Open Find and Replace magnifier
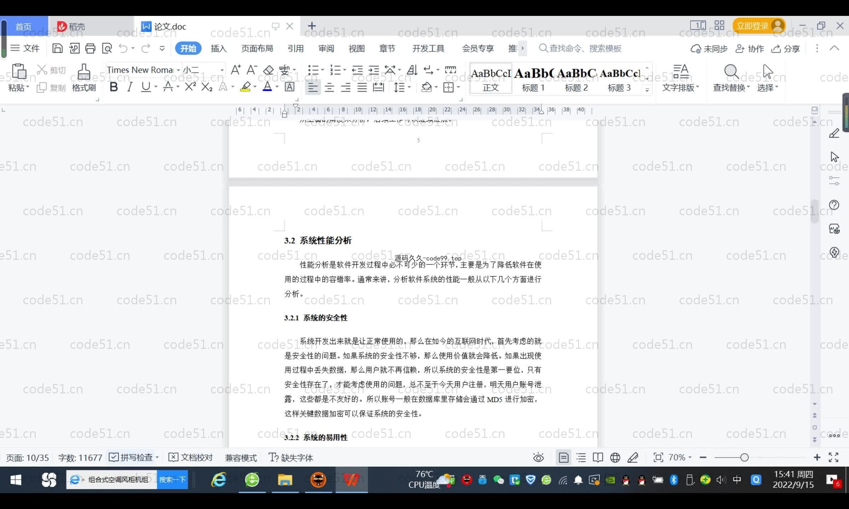The height and width of the screenshot is (509, 849). pyautogui.click(x=731, y=72)
